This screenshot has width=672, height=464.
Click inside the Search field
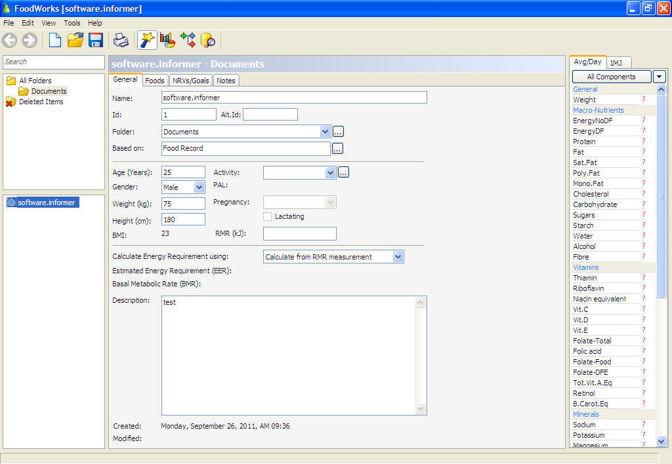52,62
